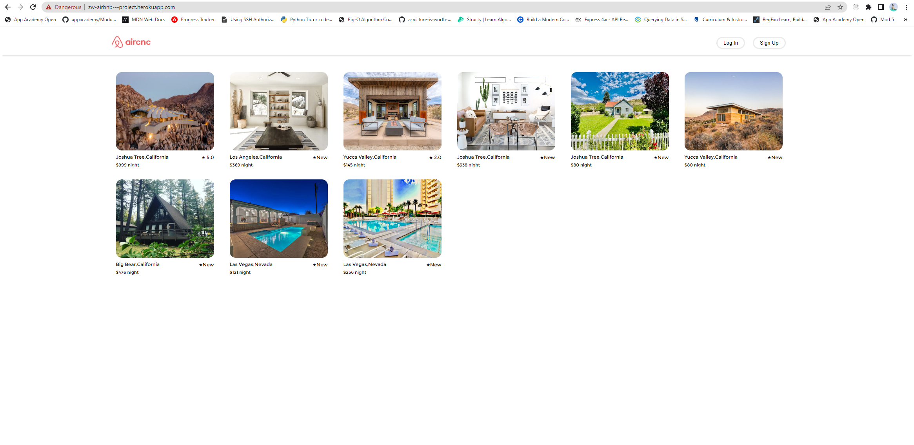Click the aircnc logo icon
Viewport: 914px width, 445px height.
click(x=117, y=42)
